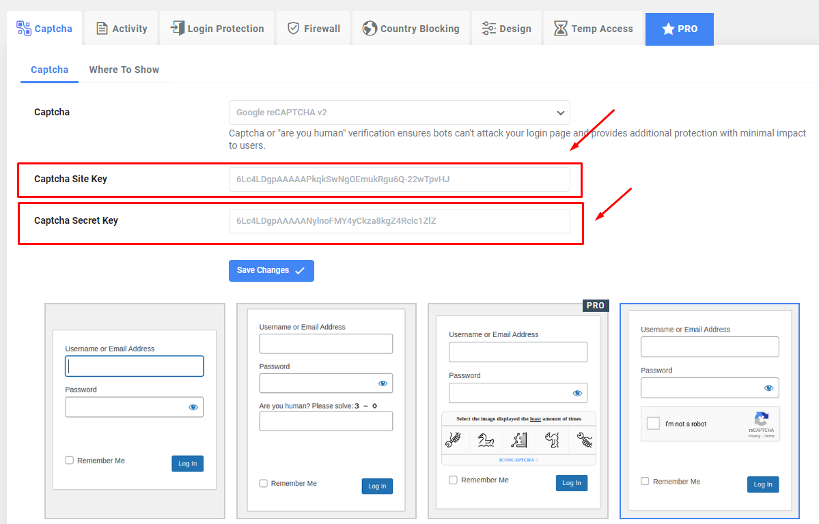This screenshot has height=524, width=819.
Task: Focus password field in first preview
Action: tap(135, 407)
